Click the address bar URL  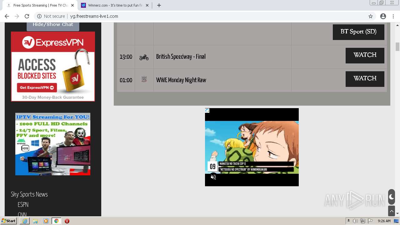click(94, 16)
